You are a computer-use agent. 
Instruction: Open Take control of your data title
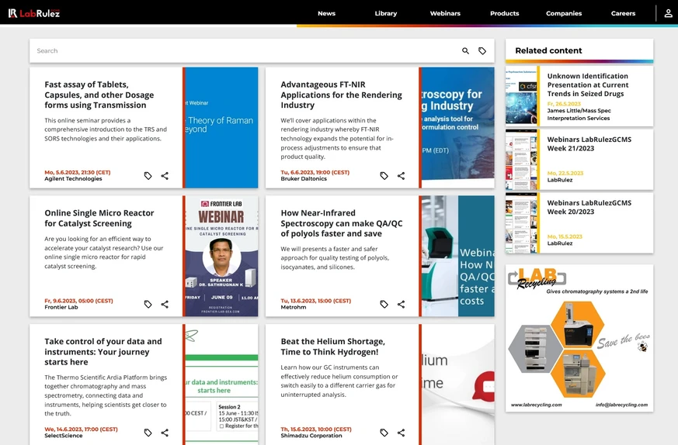[x=103, y=352]
